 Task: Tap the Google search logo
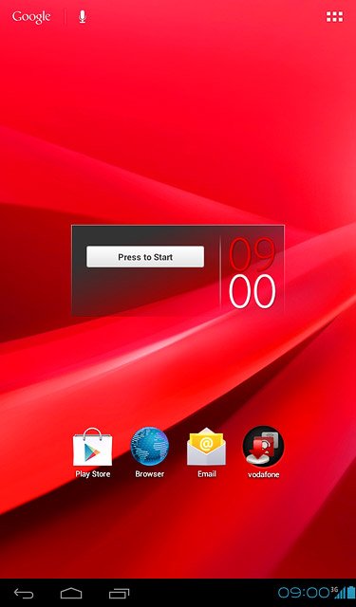click(x=31, y=17)
